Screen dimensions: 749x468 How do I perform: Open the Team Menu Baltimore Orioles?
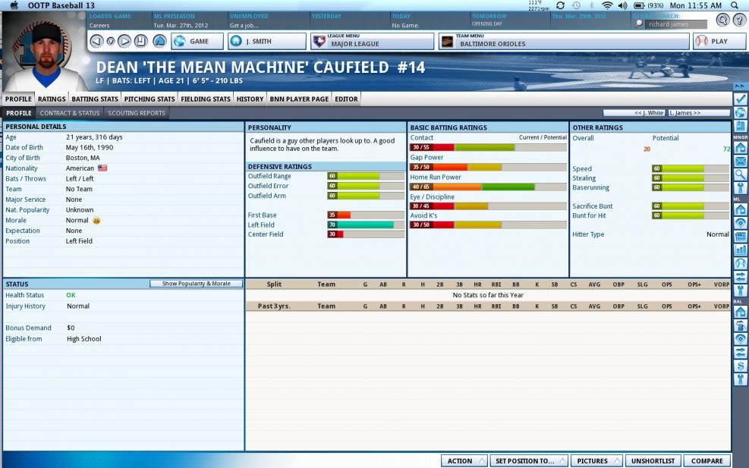(564, 42)
